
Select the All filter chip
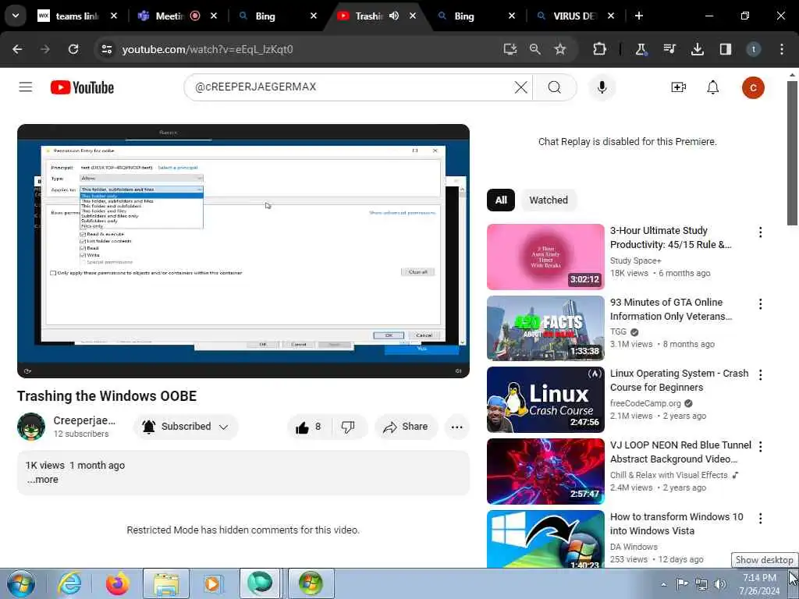tap(501, 200)
